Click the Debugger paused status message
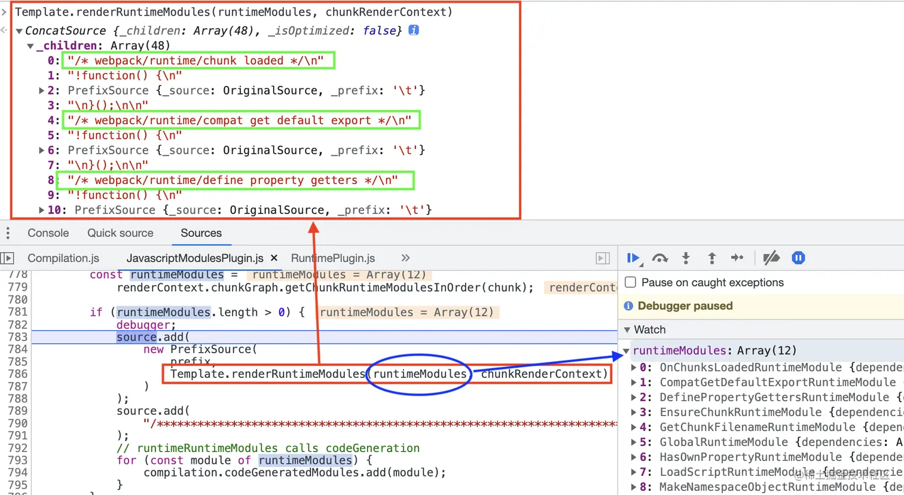 [x=685, y=306]
